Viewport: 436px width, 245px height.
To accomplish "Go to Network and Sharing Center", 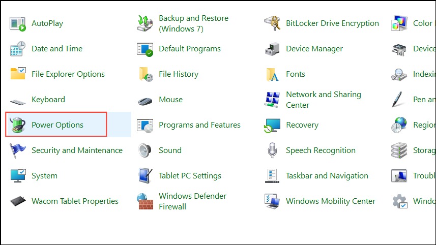I will (324, 100).
